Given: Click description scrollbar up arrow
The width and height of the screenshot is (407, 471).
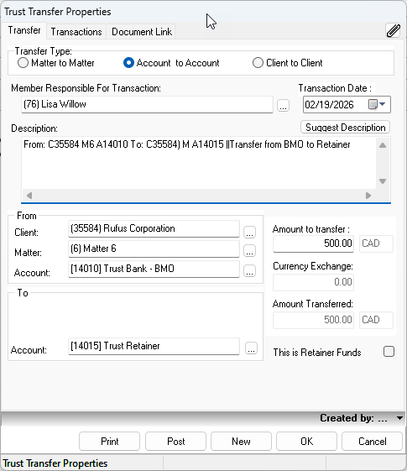Looking at the screenshot, I should pos(383,145).
